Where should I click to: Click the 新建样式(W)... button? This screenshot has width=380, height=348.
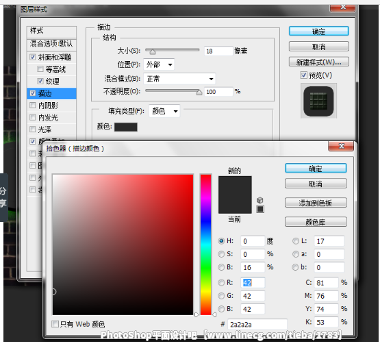(318, 62)
